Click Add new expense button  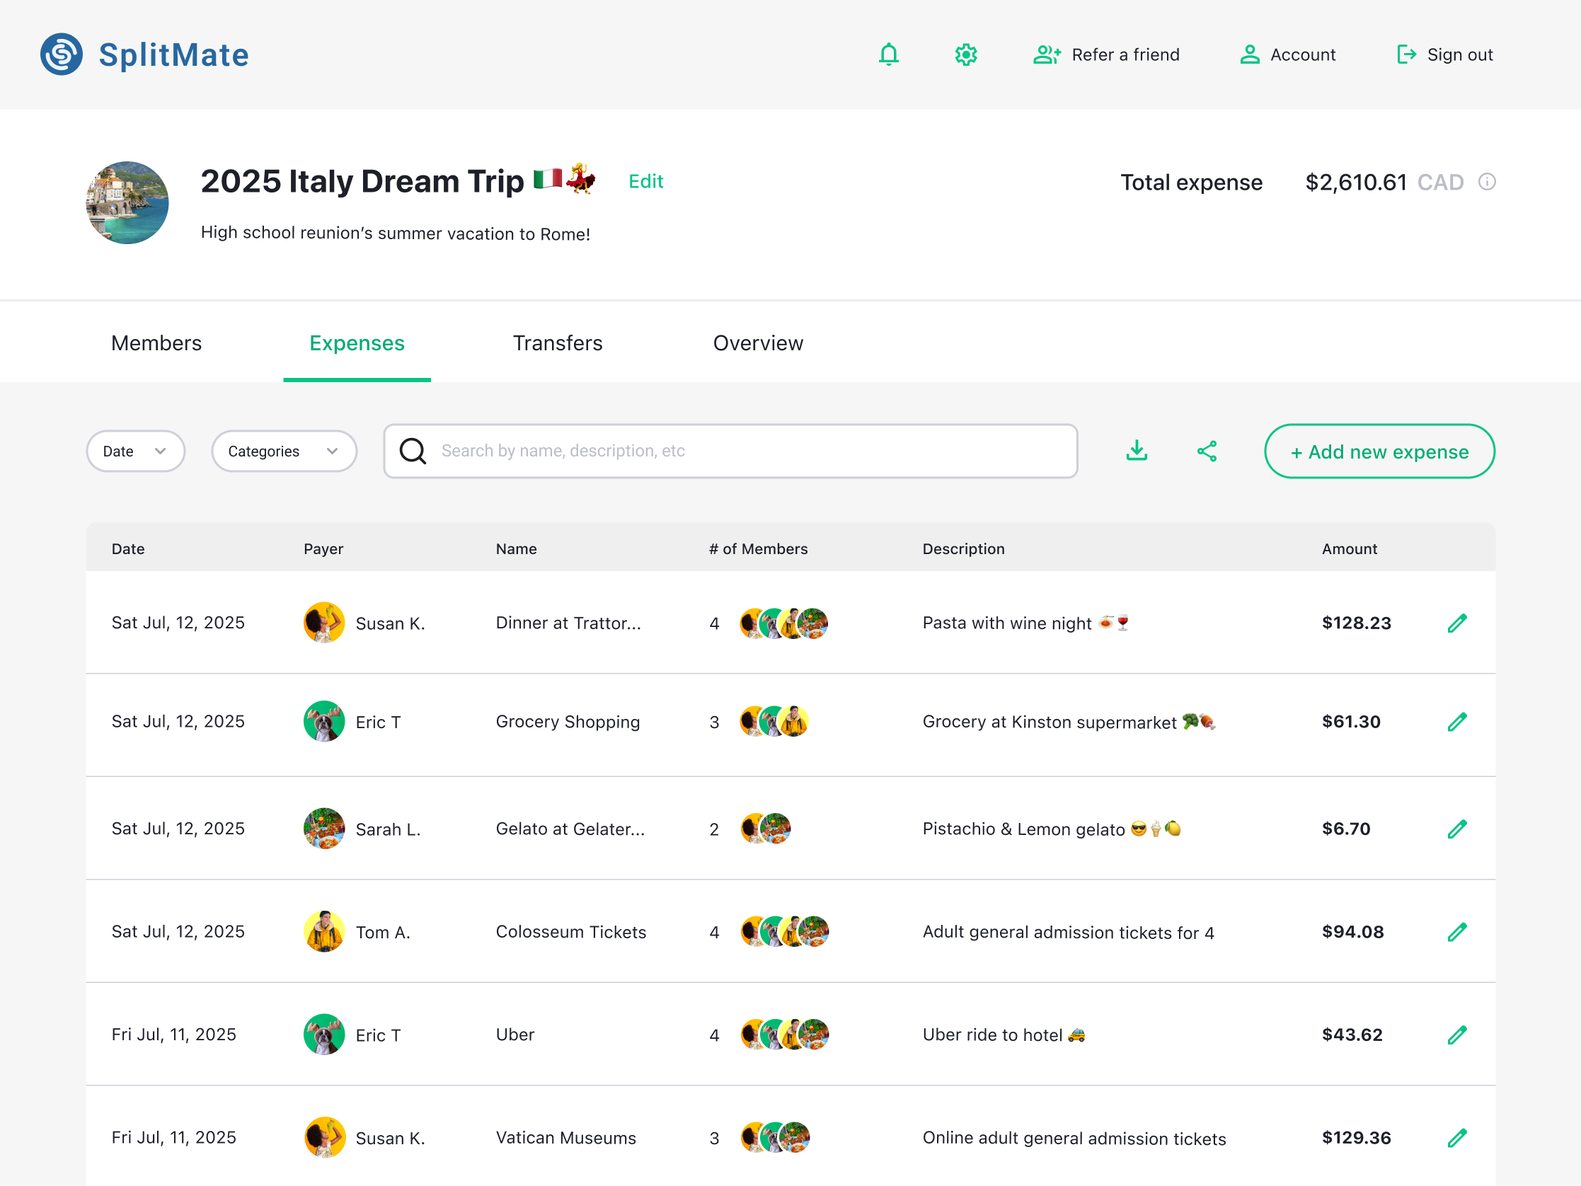(x=1379, y=451)
